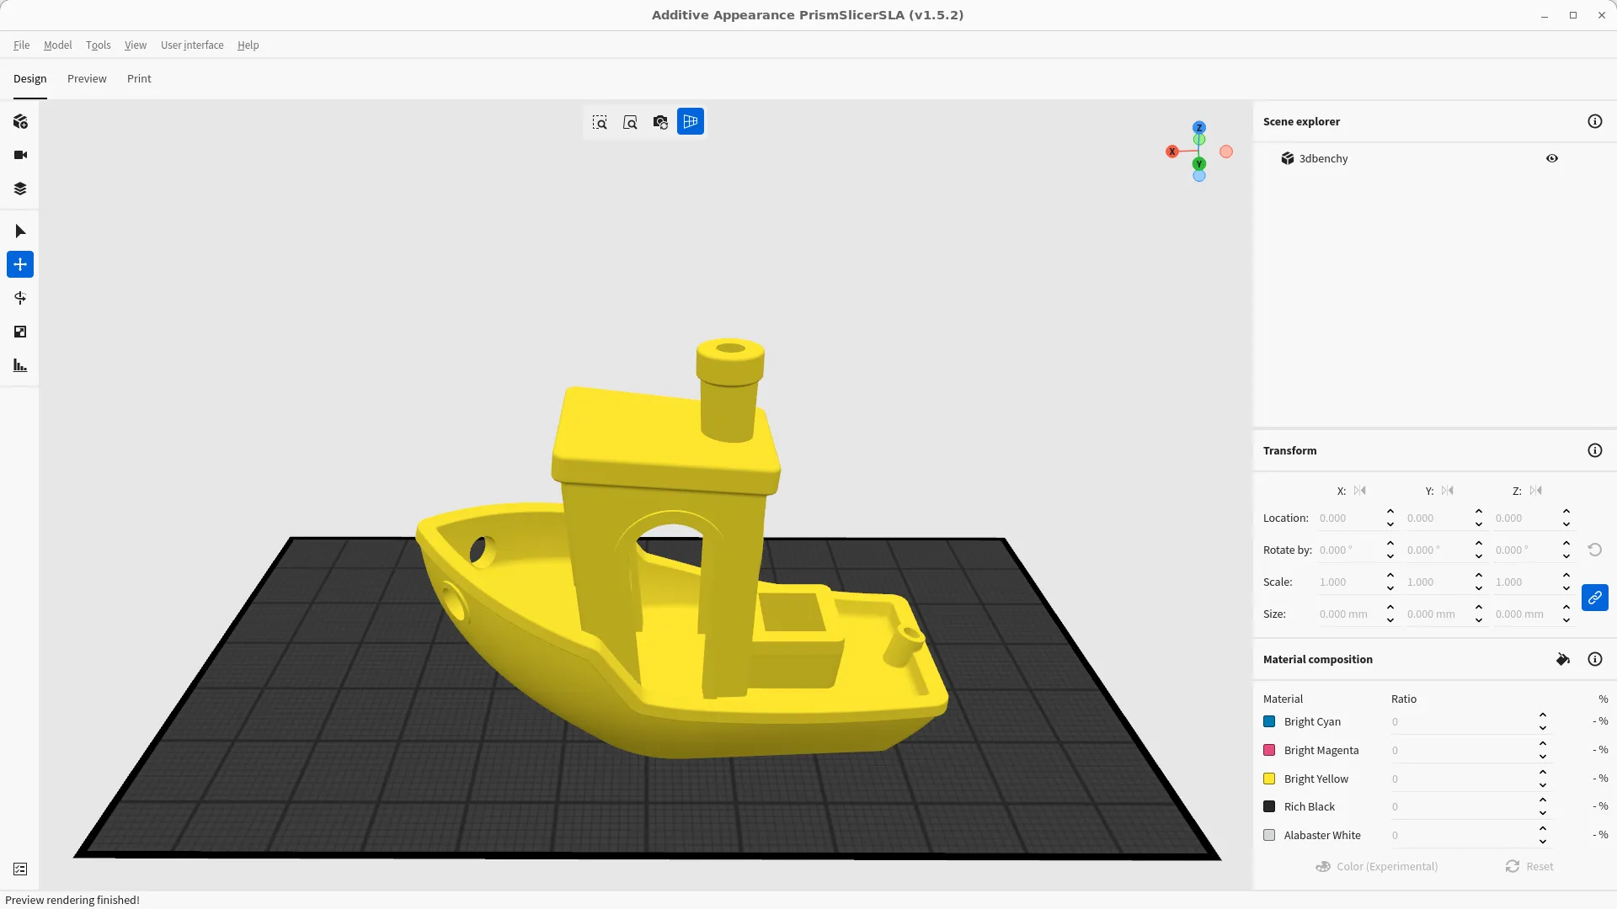Increase the X scale with the up stepper
The image size is (1617, 909).
tap(1390, 576)
